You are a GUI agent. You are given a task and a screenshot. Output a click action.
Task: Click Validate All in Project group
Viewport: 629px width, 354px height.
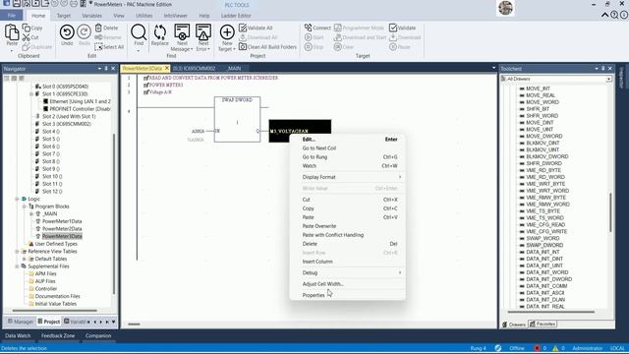coord(256,28)
